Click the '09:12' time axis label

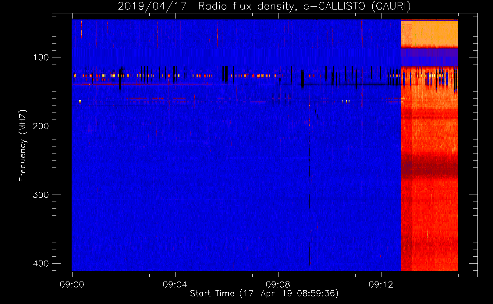pyautogui.click(x=381, y=285)
